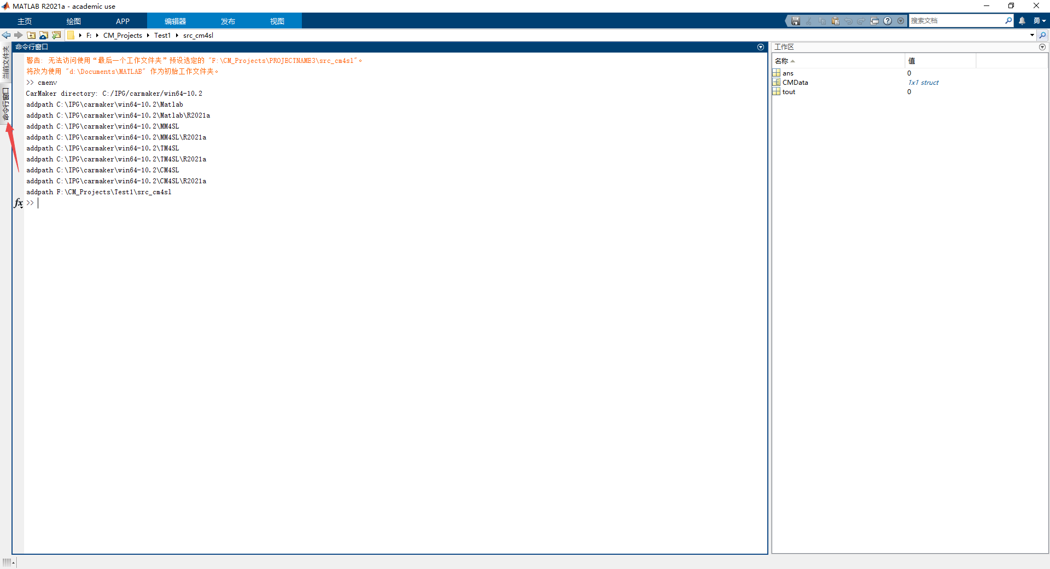
Task: Open the APP ribbon tab
Action: click(123, 21)
